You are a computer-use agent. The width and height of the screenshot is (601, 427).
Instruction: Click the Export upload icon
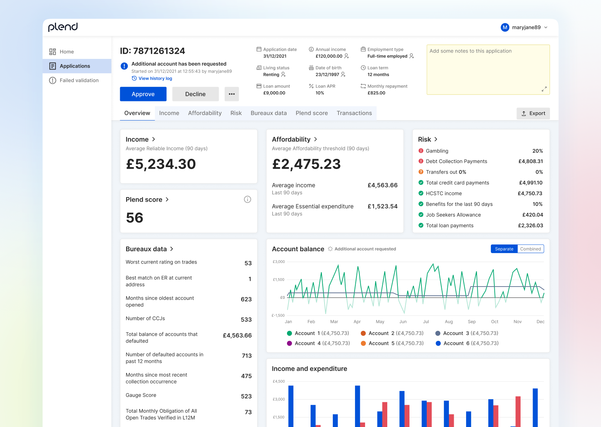point(523,113)
